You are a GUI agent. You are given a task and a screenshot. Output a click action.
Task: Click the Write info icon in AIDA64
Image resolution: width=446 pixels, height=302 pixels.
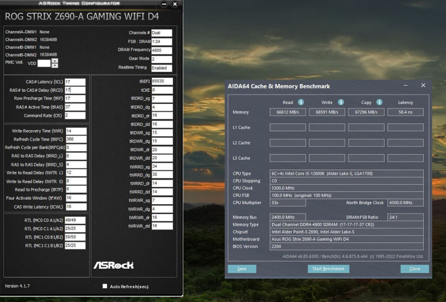coord(341,102)
